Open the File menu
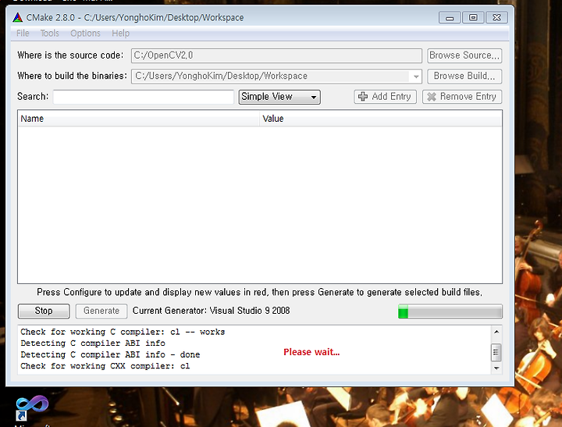 click(23, 34)
